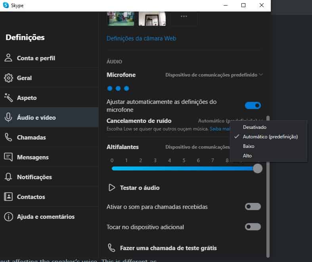This screenshot has width=312, height=262.
Task: Select the first background effect thumbnail
Action: pyautogui.click(x=121, y=19)
